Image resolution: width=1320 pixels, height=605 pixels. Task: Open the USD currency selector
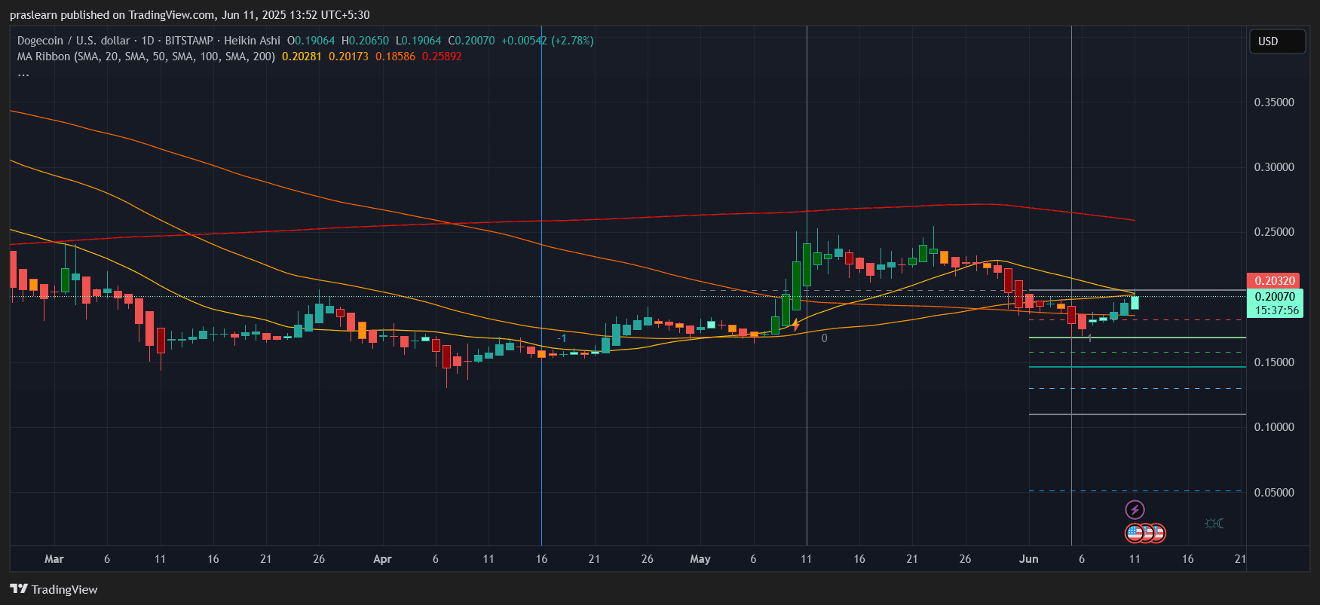pos(1276,41)
